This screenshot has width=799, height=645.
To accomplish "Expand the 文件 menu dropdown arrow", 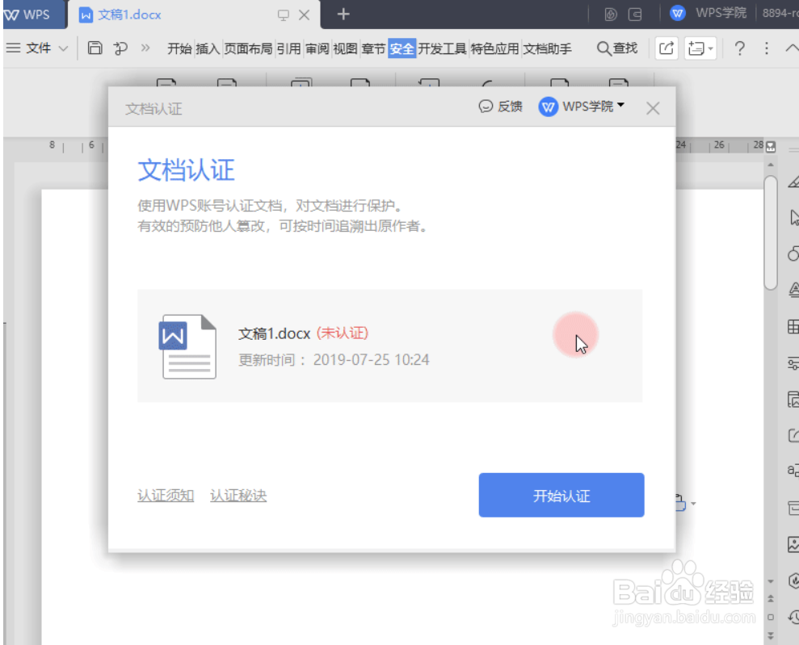I will (x=63, y=49).
